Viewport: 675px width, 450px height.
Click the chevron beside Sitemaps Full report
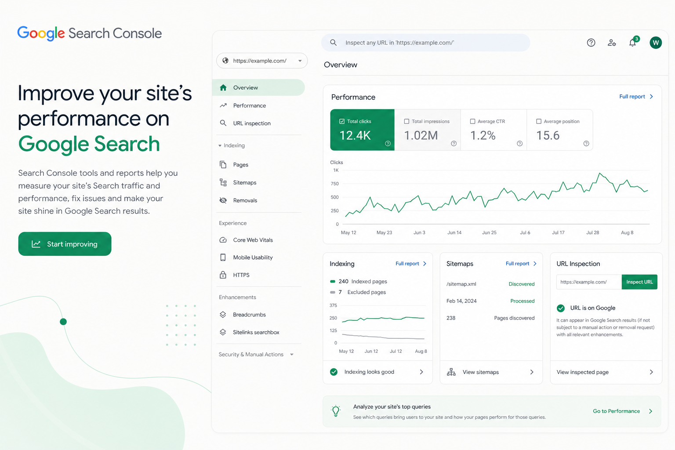(x=535, y=264)
